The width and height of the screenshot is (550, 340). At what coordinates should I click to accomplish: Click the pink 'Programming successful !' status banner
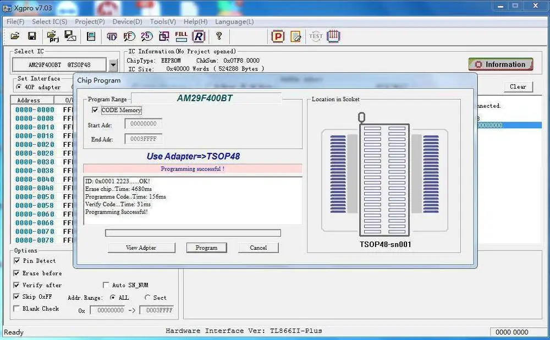tap(193, 169)
